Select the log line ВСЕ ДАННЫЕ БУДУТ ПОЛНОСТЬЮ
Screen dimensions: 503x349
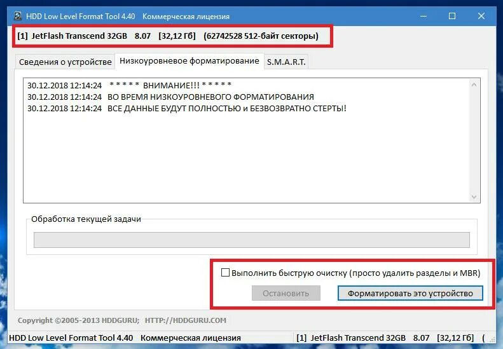coord(187,109)
